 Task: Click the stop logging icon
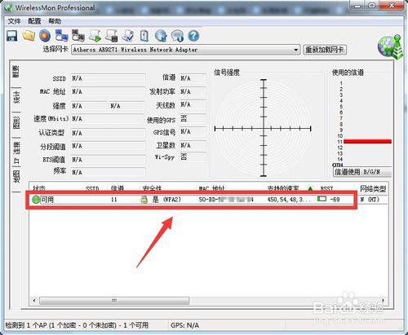point(112,36)
